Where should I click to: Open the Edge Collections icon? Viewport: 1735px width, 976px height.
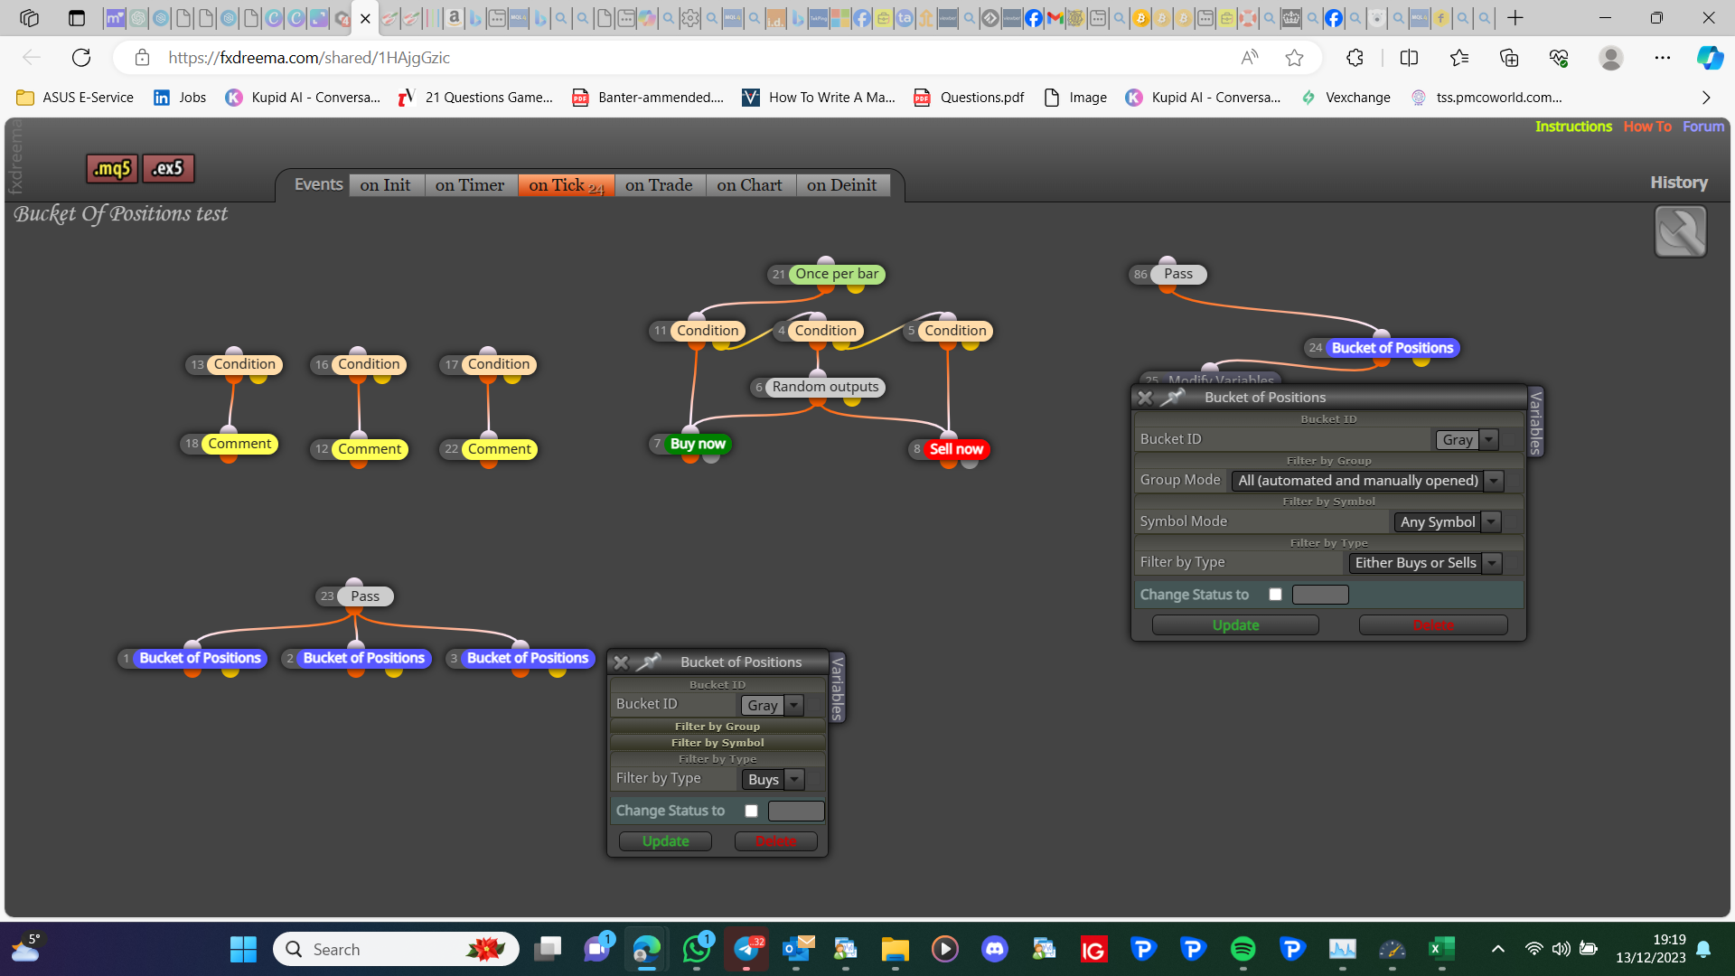coord(1509,58)
